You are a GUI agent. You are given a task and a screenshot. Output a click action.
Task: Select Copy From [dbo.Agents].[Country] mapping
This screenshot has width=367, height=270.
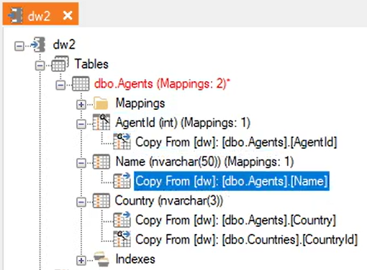(235, 220)
